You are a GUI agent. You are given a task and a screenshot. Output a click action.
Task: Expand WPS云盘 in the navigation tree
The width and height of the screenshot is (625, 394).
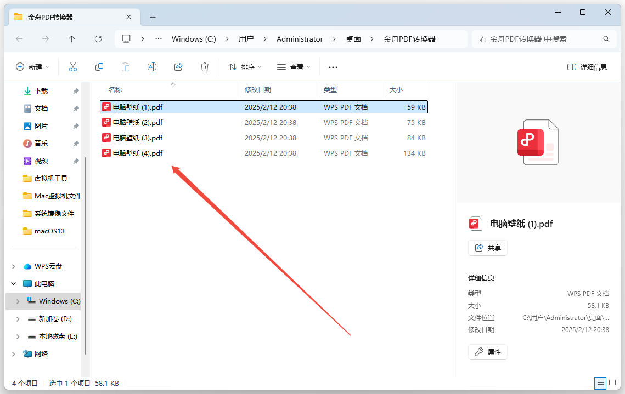(14, 266)
